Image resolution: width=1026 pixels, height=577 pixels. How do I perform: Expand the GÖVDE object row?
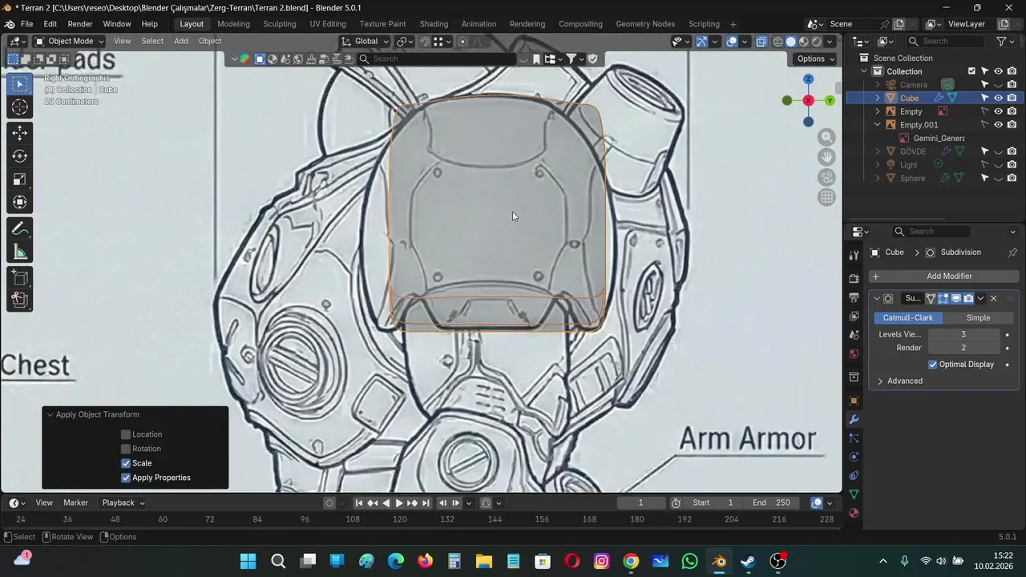coord(877,151)
